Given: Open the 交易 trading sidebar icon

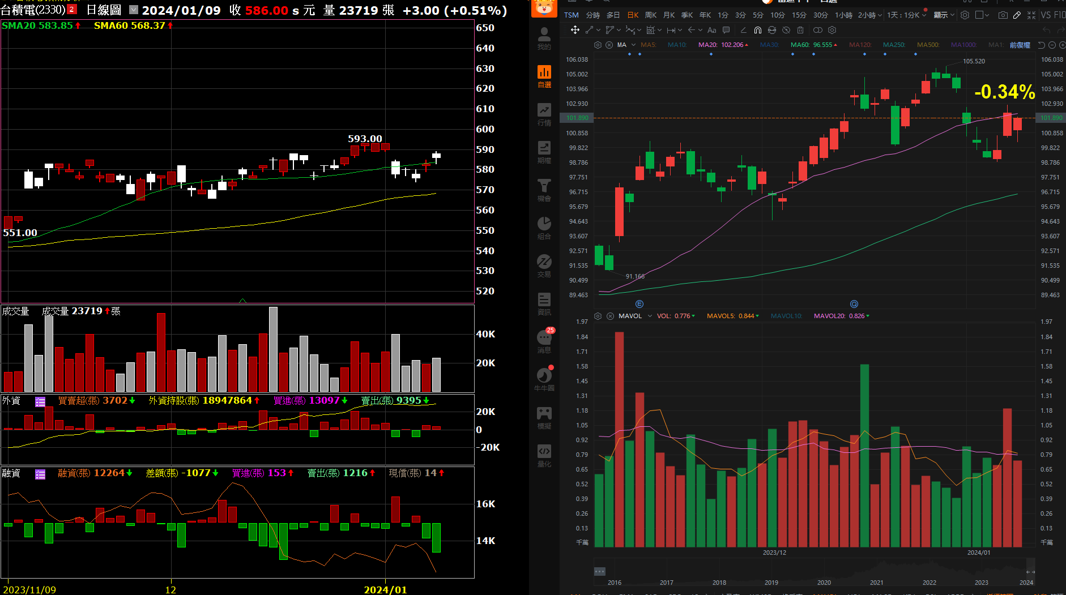Looking at the screenshot, I should click(544, 266).
